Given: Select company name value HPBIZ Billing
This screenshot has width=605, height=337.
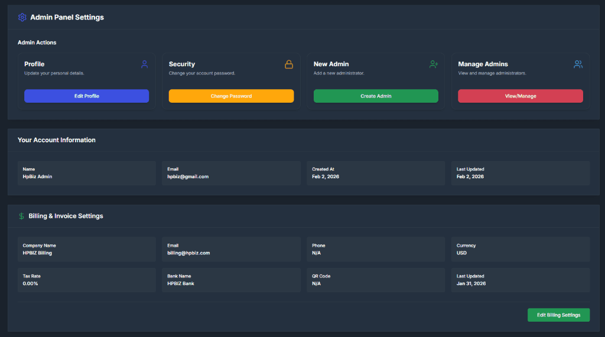Looking at the screenshot, I should (x=37, y=253).
